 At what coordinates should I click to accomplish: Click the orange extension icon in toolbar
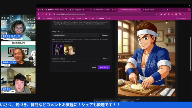[x=172, y=14]
